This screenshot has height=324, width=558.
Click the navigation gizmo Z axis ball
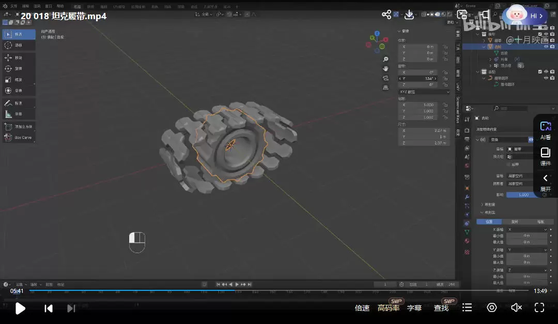(377, 33)
